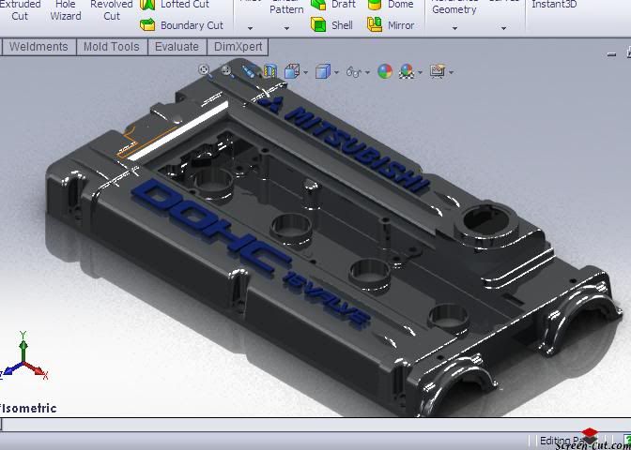Click the Boundary Cut icon
This screenshot has height=450, width=631.
click(147, 25)
